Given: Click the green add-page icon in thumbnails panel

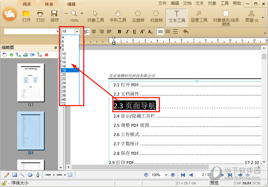Looking at the screenshot, I should tap(12, 55).
